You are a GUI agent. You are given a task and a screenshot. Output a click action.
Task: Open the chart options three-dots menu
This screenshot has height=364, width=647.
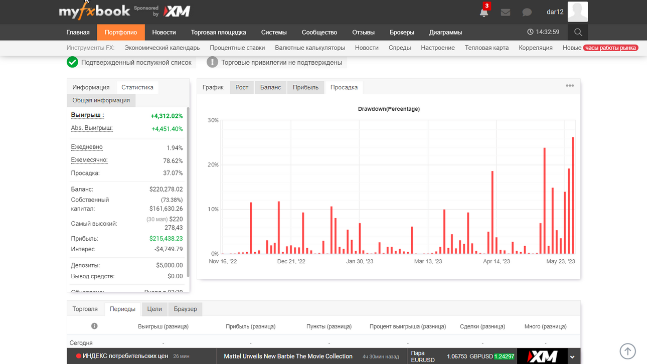click(570, 86)
